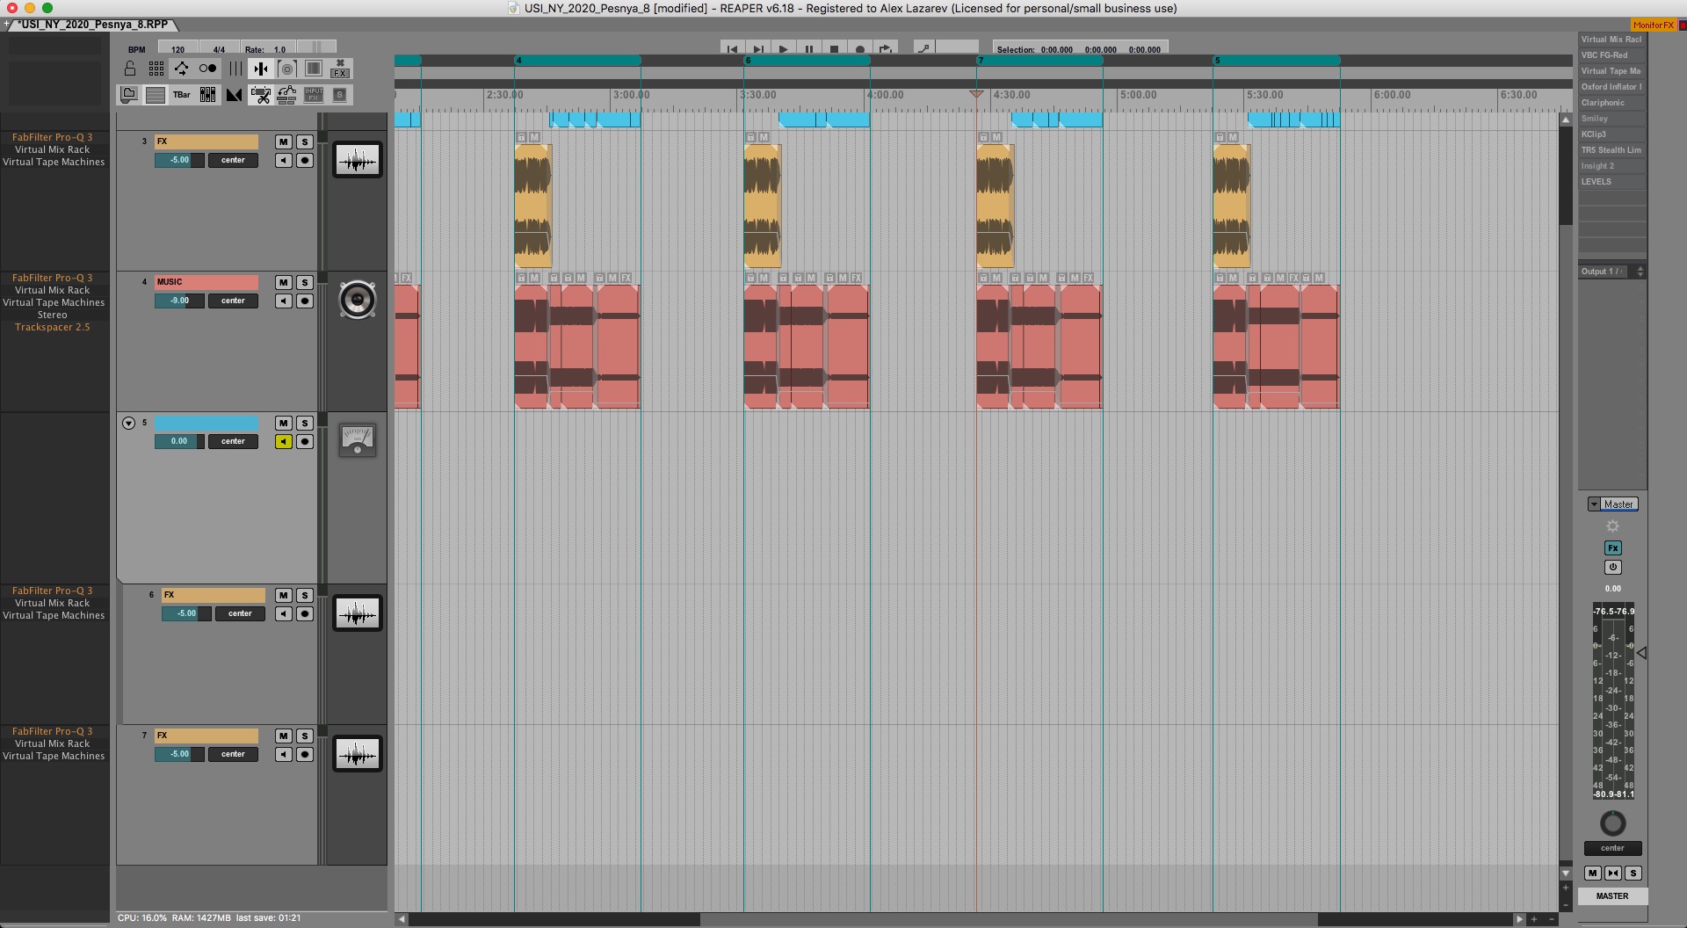Arm MUSIC track for recording
The height and width of the screenshot is (928, 1687).
pos(305,301)
